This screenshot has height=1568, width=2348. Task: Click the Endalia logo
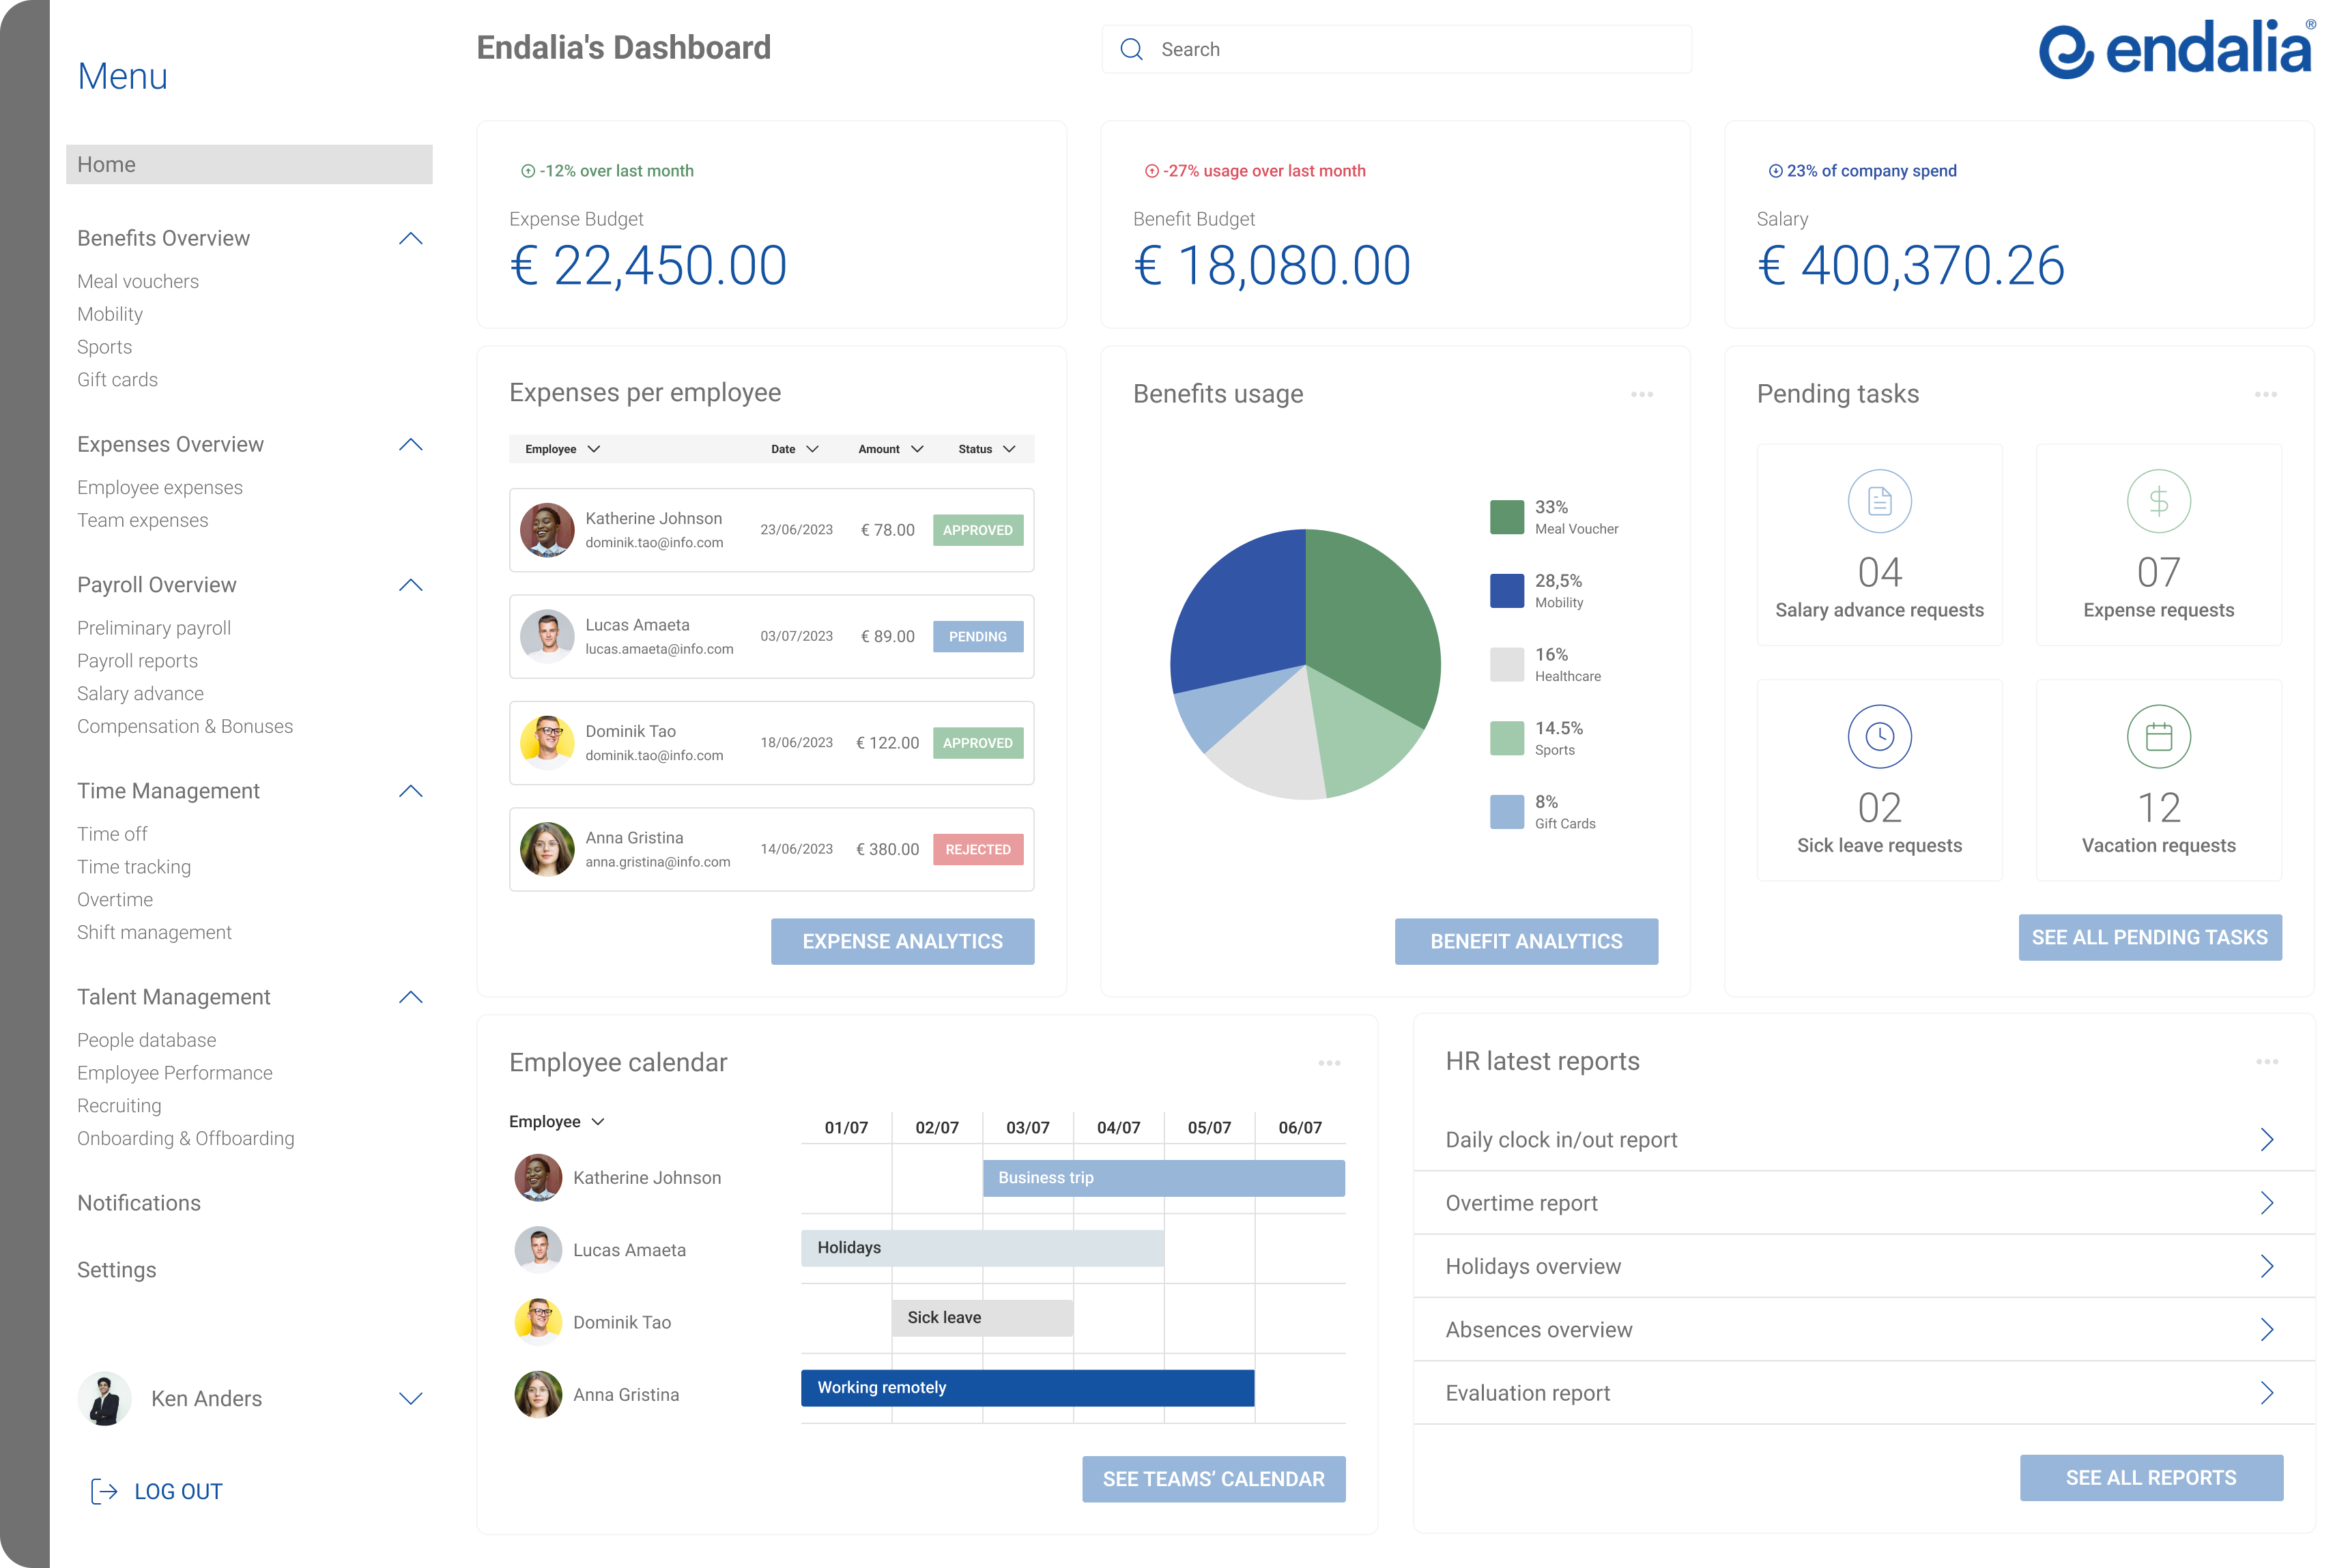(2176, 49)
